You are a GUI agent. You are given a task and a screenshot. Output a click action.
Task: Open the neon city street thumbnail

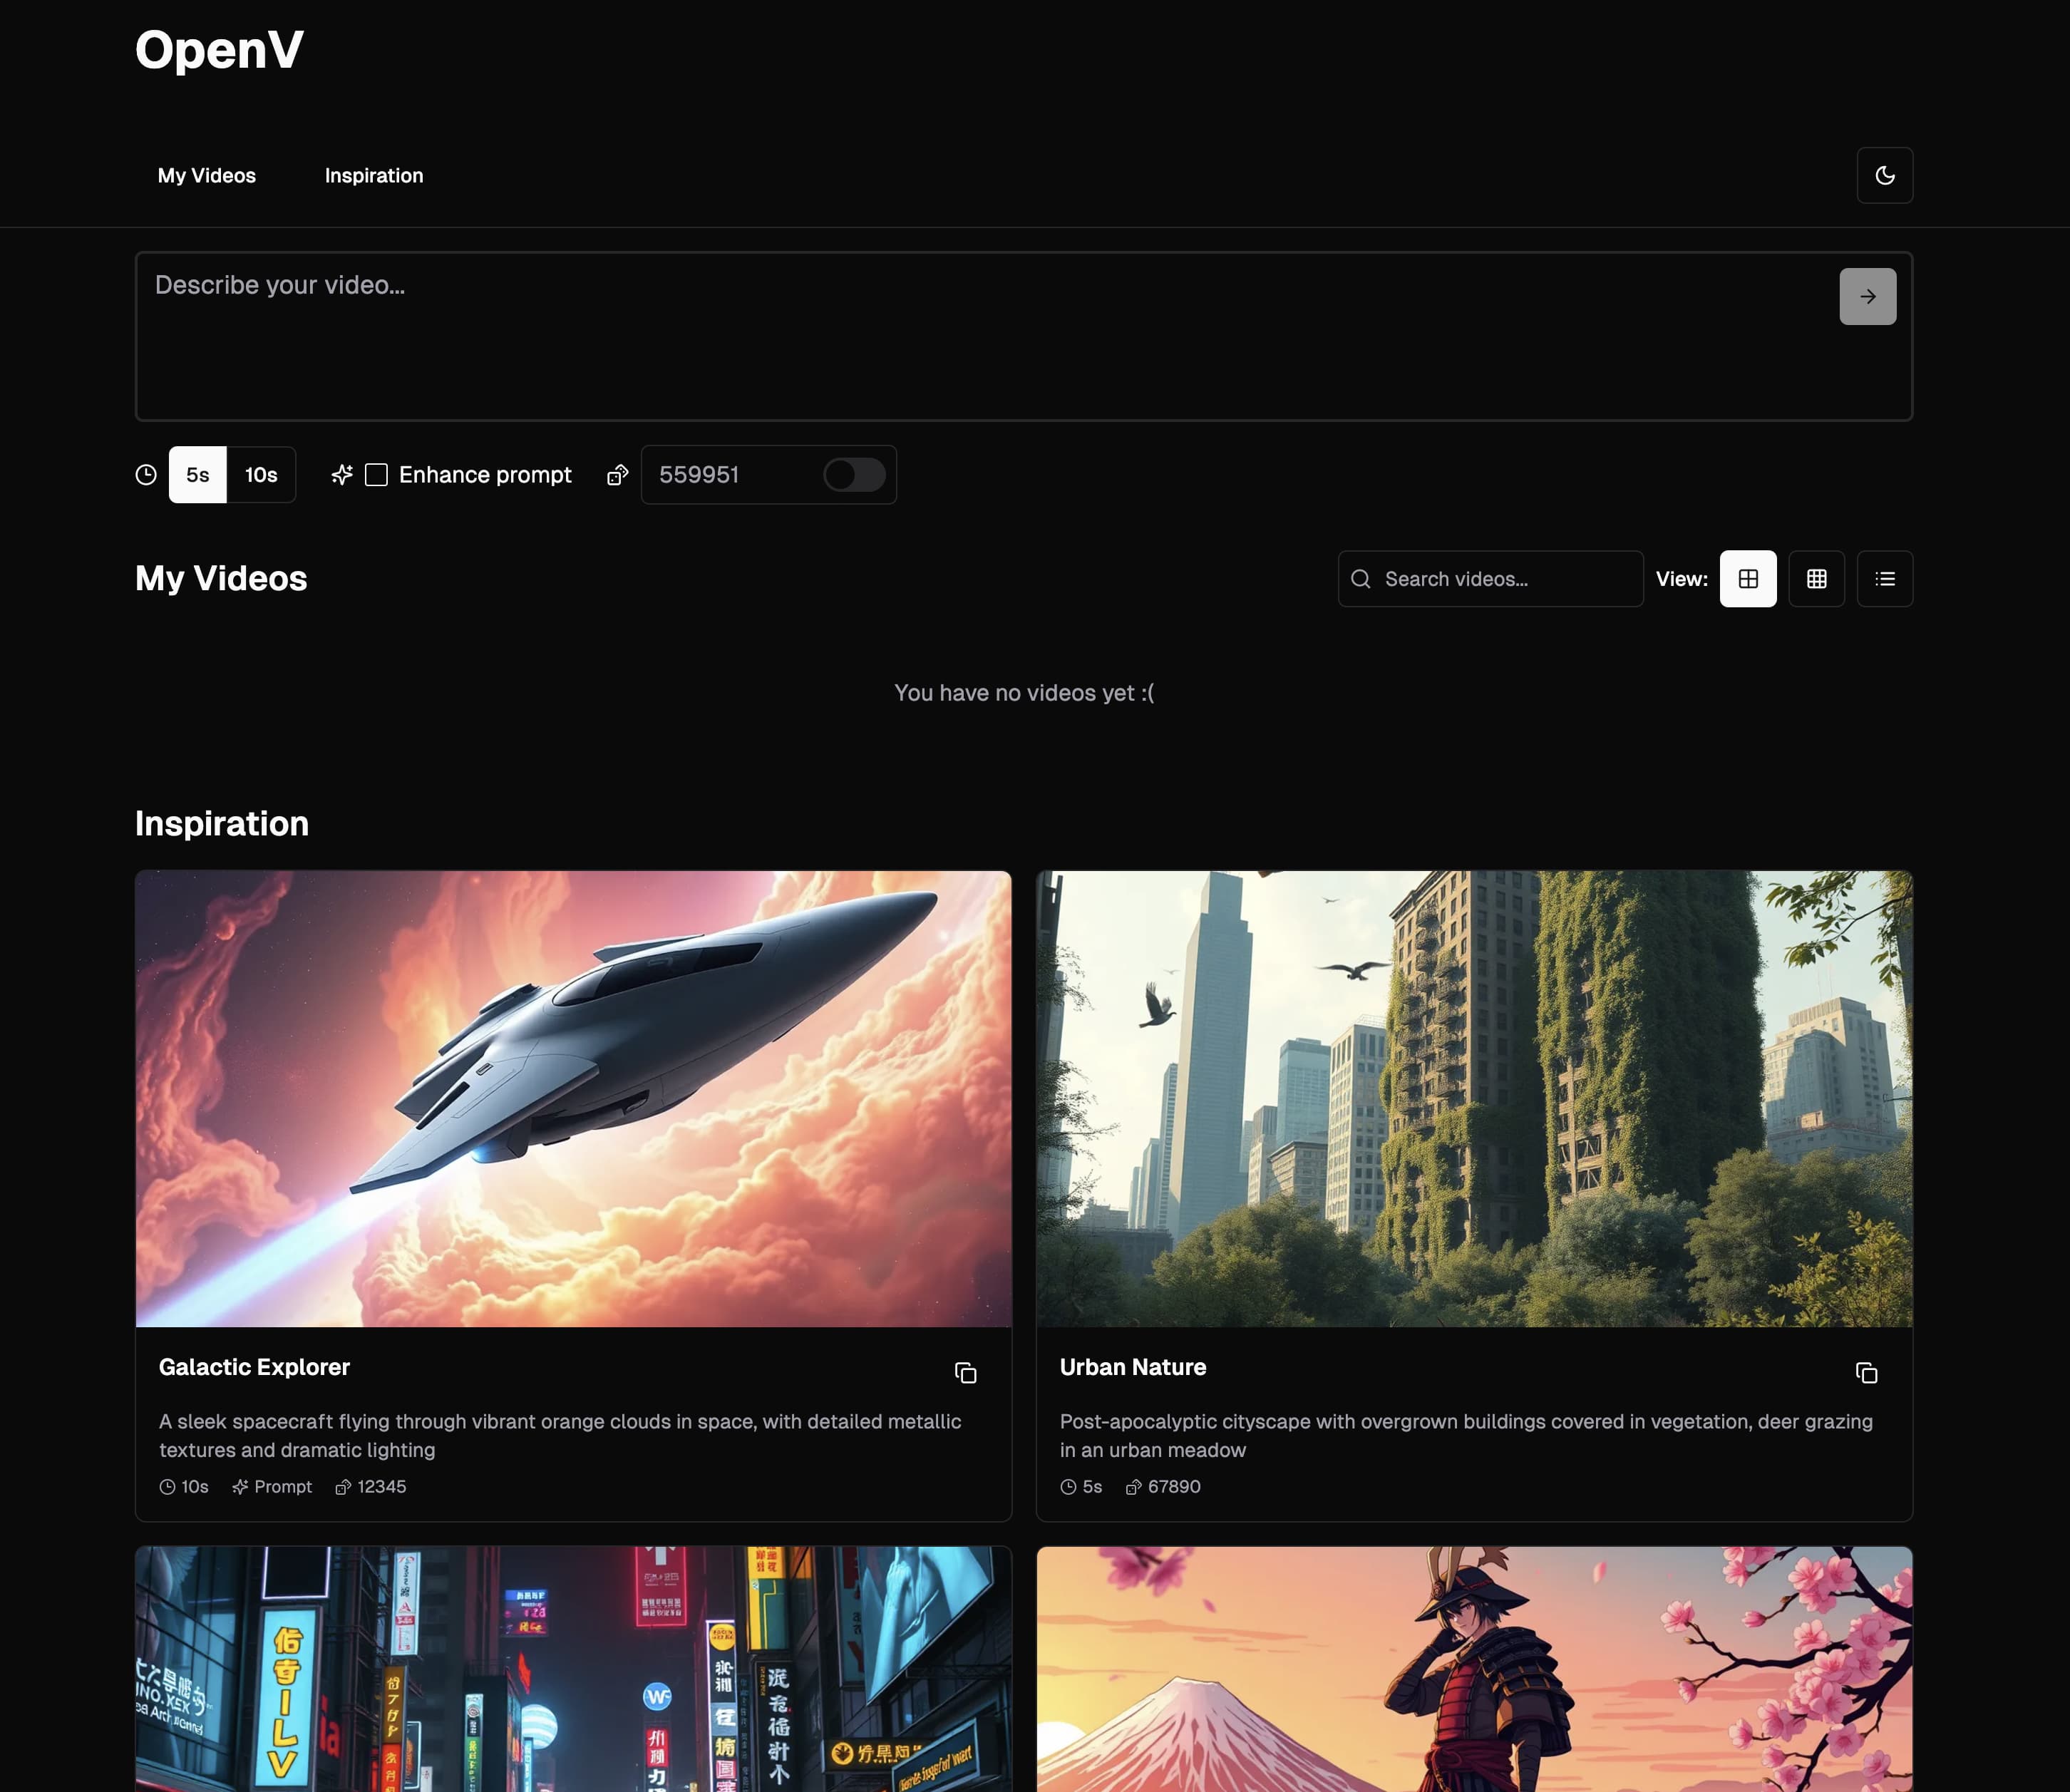tap(573, 1669)
